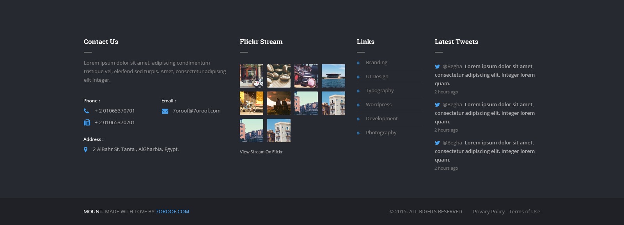
Task: Click the Twitter bird icon on second tweet
Action: point(438,105)
